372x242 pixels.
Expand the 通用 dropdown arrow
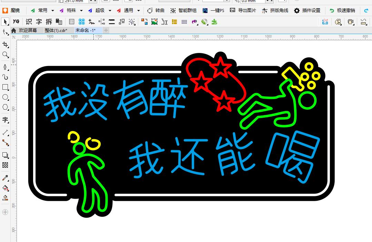pos(139,10)
